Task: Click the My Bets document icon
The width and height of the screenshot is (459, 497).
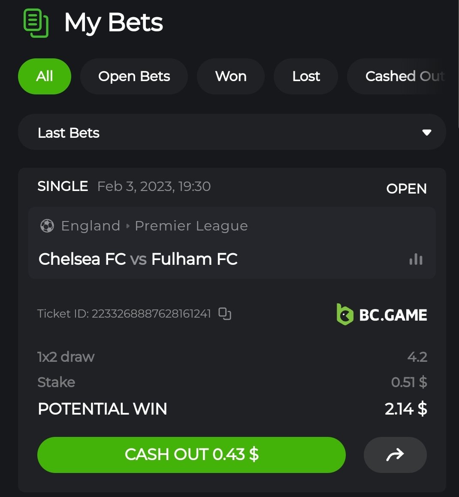Action: coord(36,22)
